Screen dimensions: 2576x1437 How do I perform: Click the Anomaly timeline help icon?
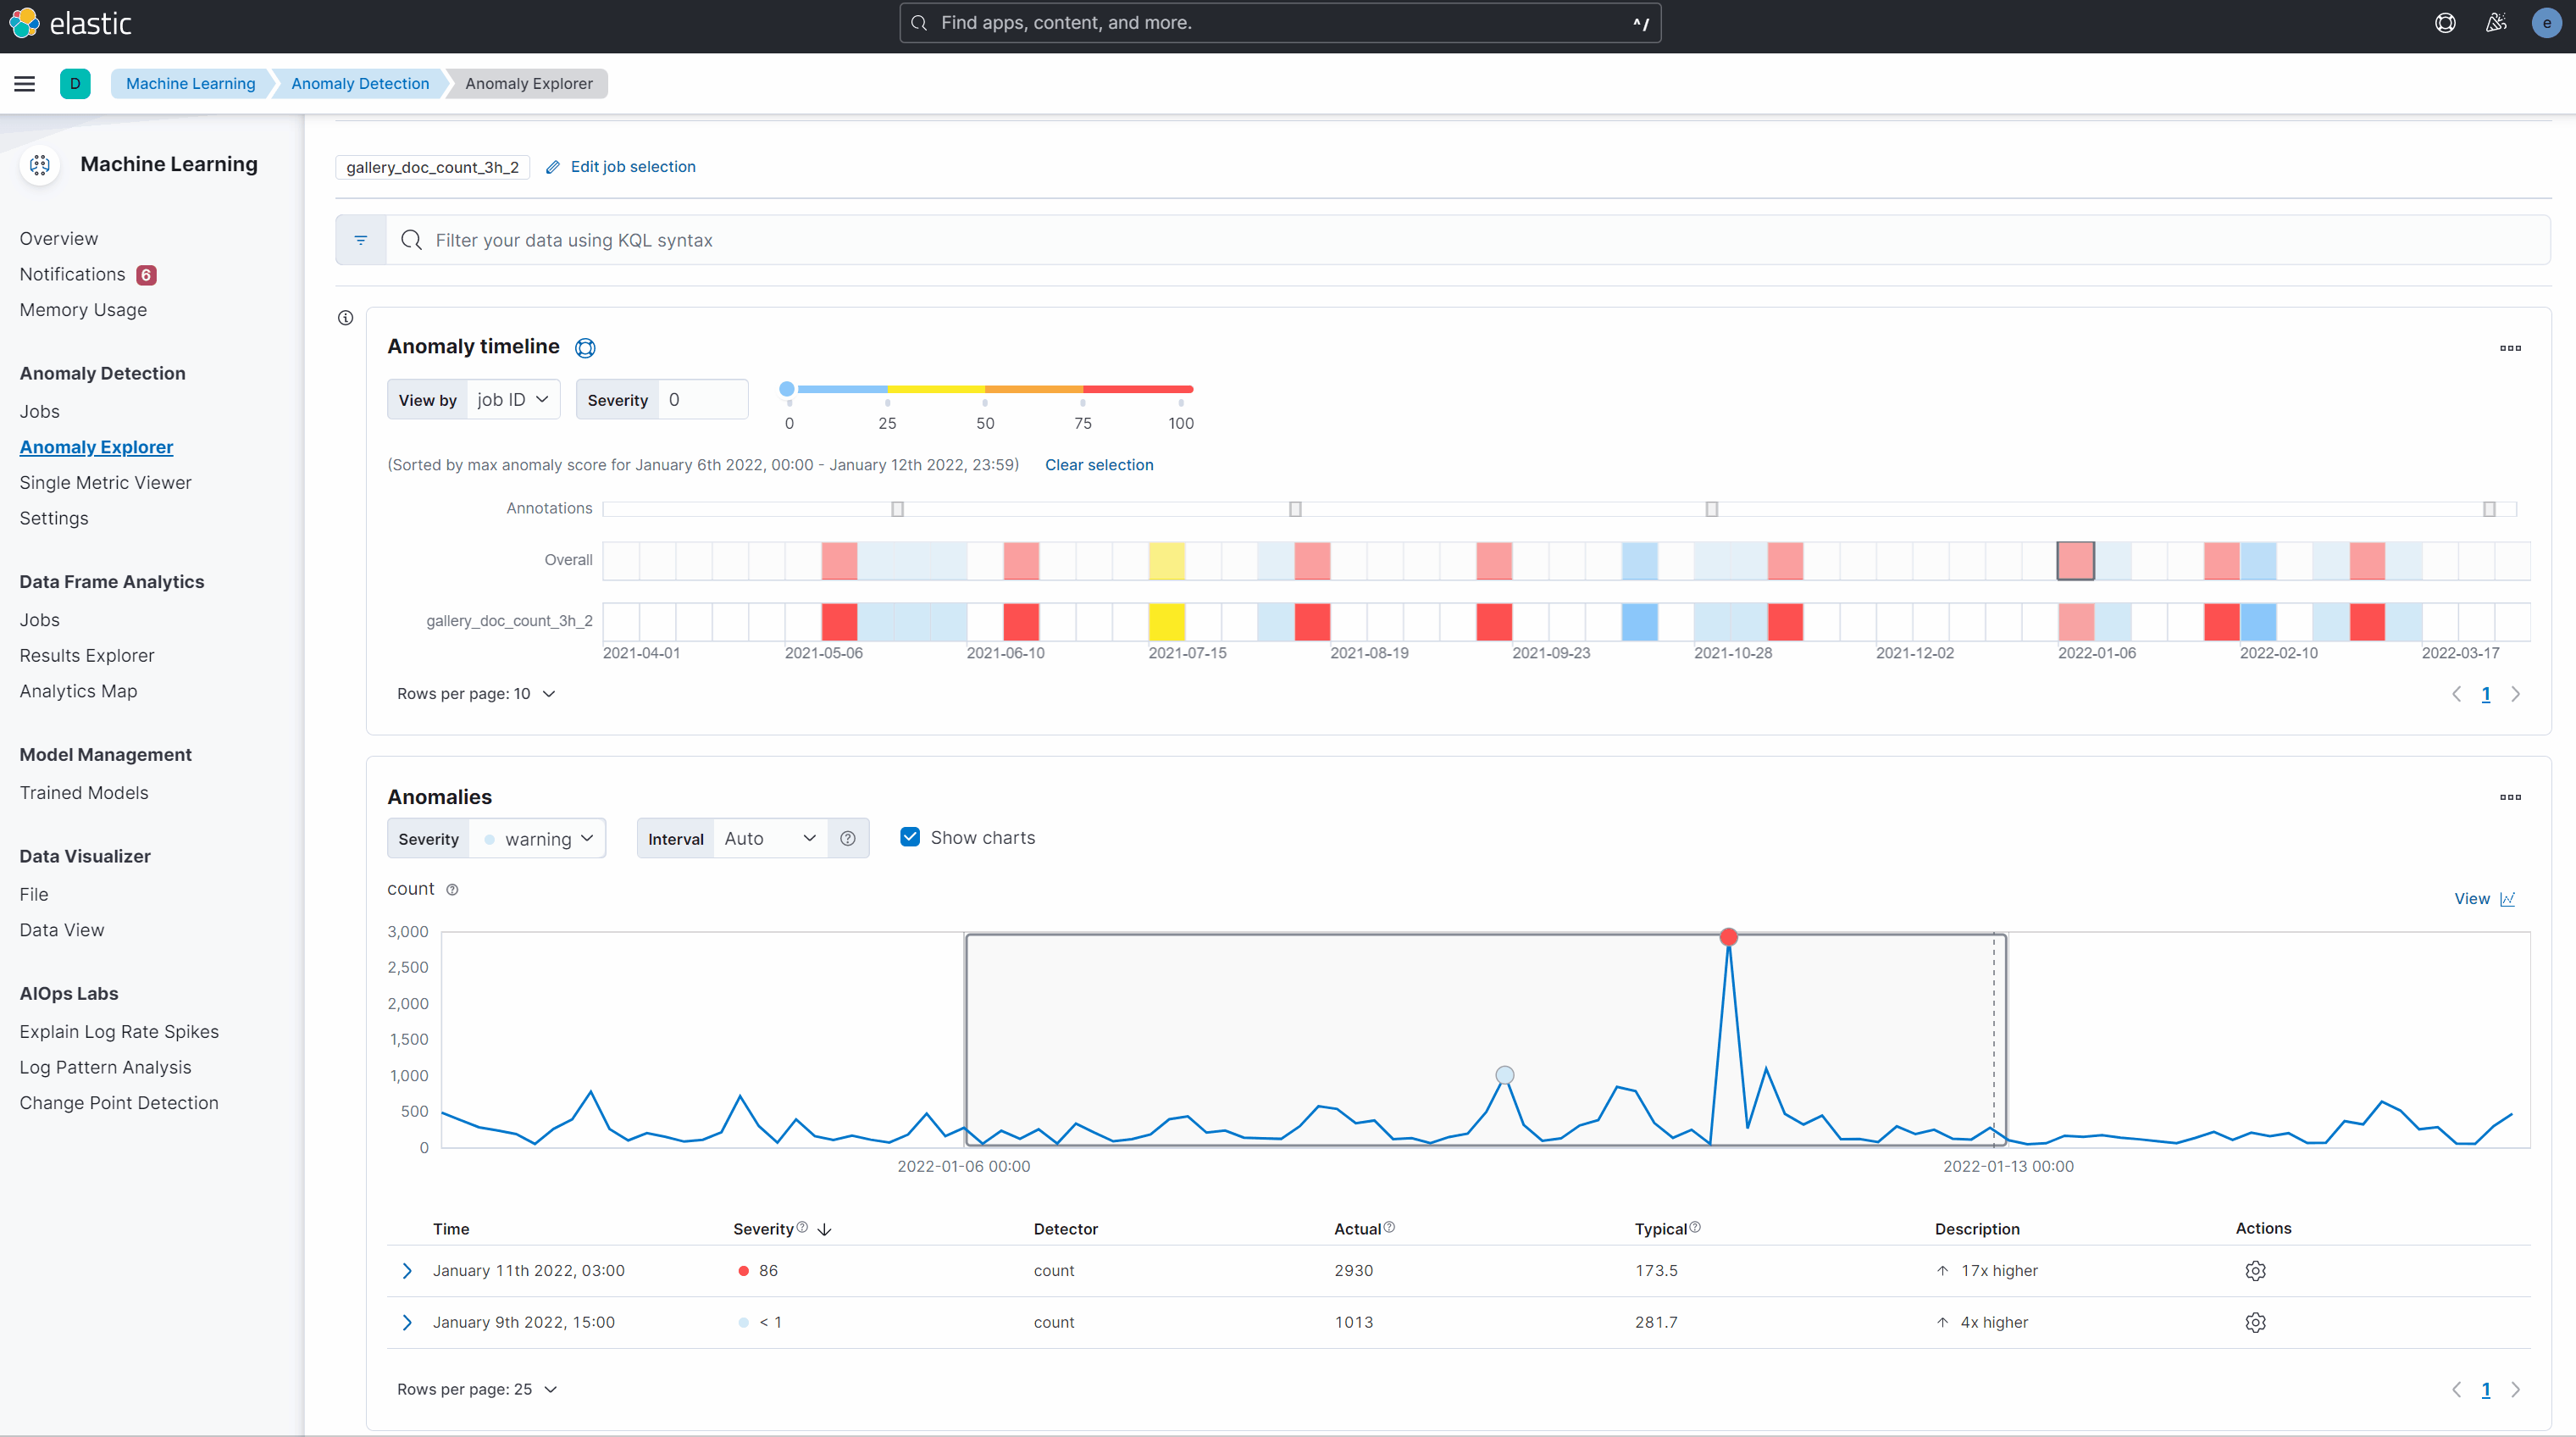(585, 348)
